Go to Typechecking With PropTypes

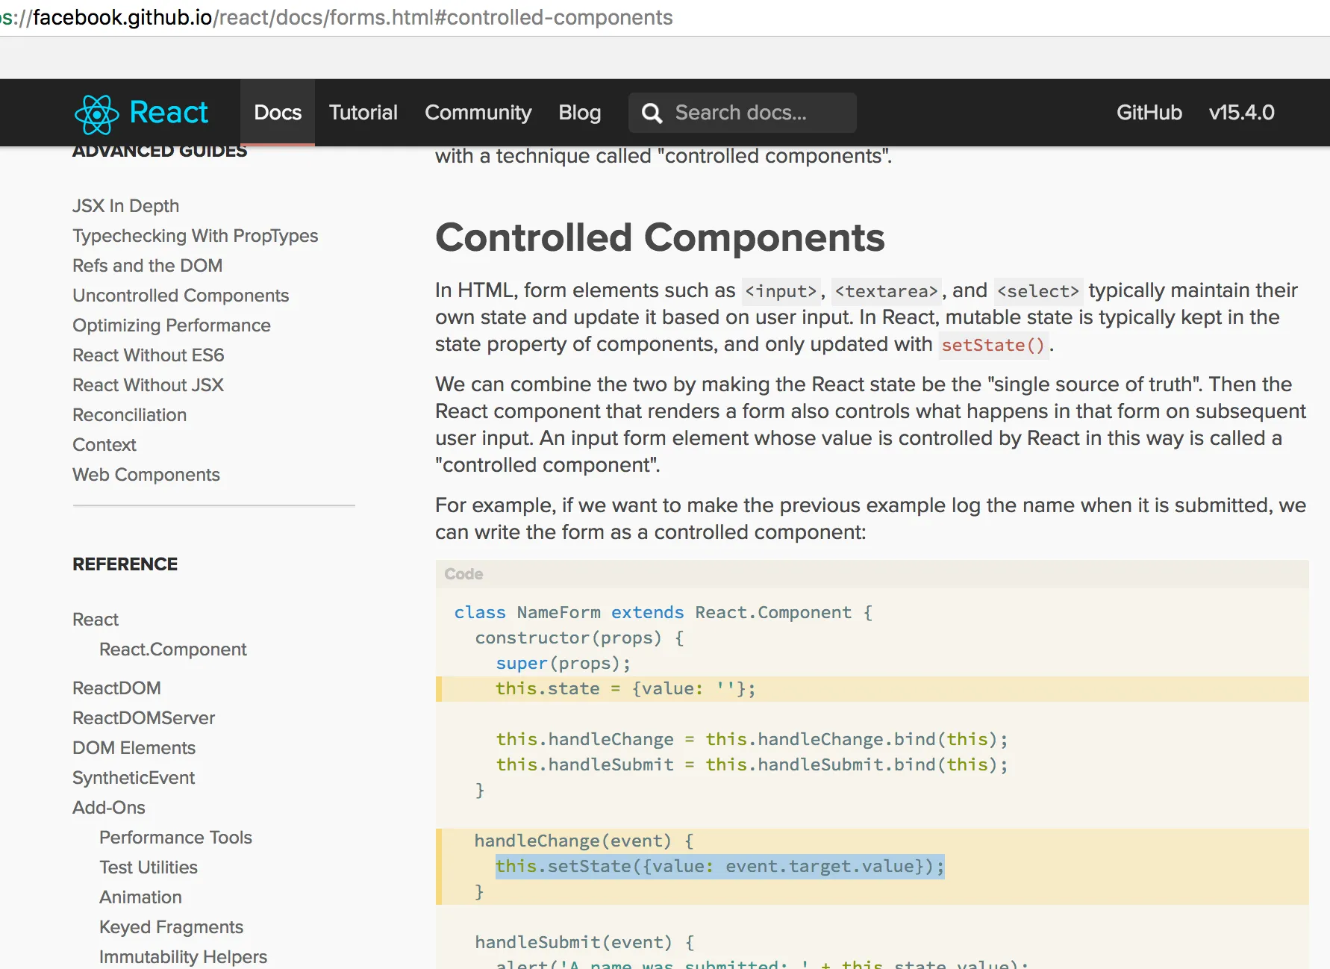pos(195,236)
